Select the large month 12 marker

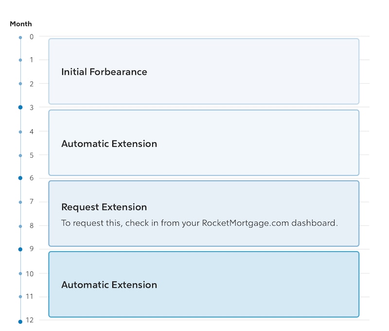coord(20,322)
